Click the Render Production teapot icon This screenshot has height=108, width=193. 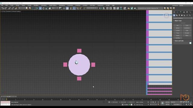pos(135,8)
